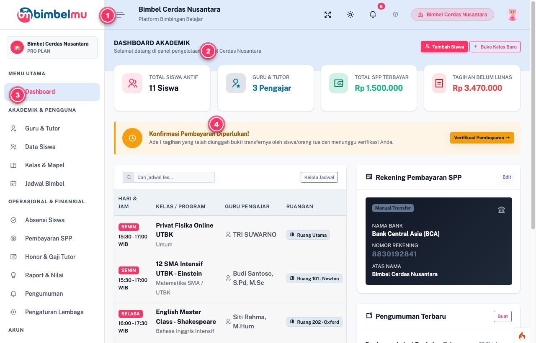Click the flame icon in the corner
This screenshot has height=343, width=536.
(x=522, y=335)
